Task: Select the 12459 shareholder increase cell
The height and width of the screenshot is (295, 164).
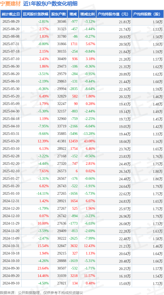Action: point(73,141)
